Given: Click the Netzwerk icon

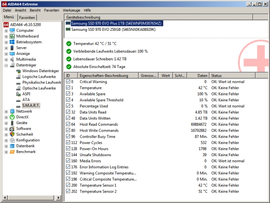Looking at the screenshot, I should pos(12,111).
